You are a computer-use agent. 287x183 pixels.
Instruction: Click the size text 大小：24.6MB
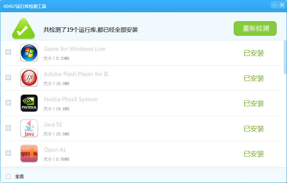(x=56, y=109)
